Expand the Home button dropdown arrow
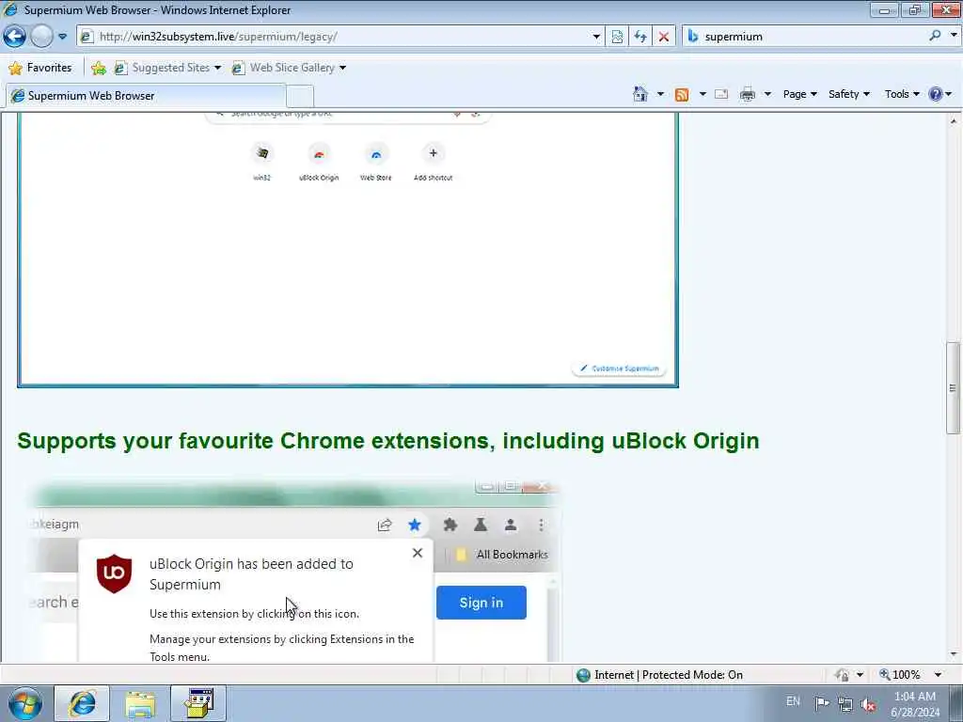Image resolution: width=963 pixels, height=722 pixels. 660,94
